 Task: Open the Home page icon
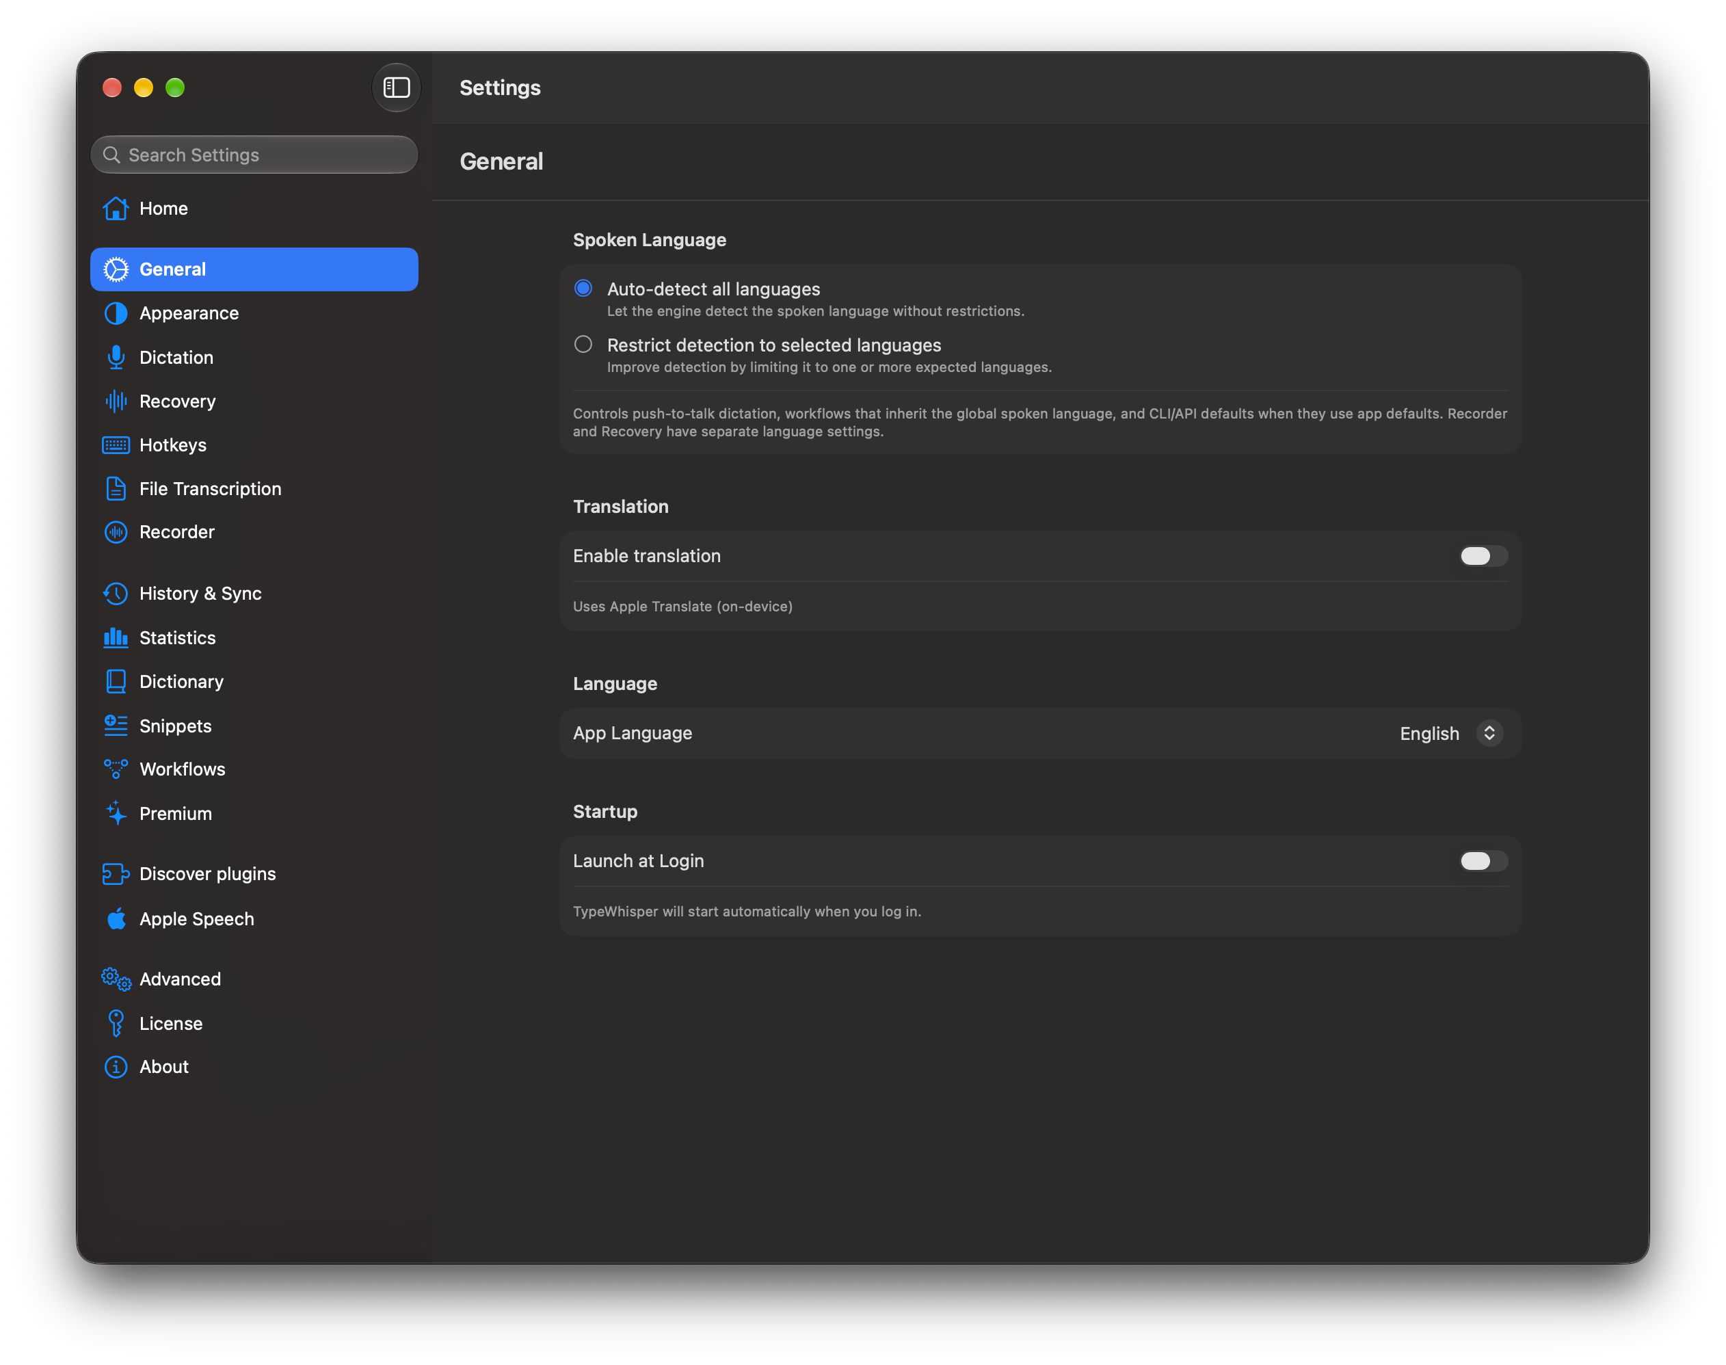click(x=116, y=209)
